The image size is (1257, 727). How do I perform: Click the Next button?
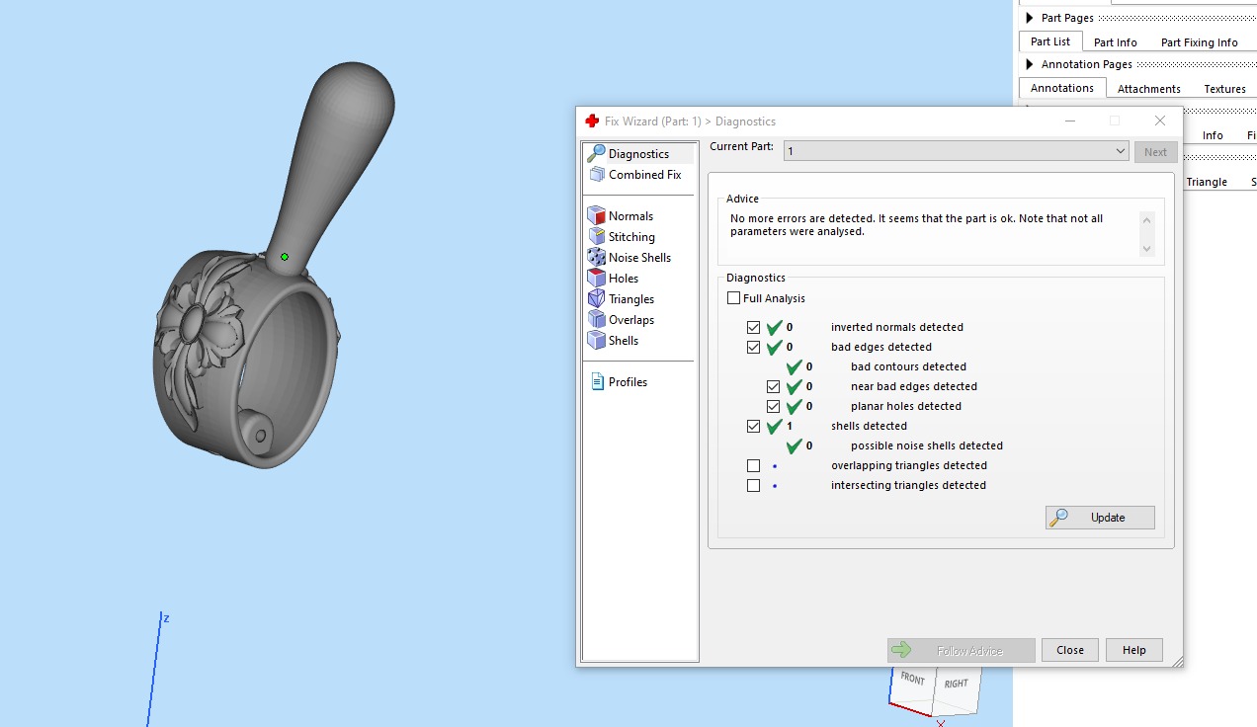(1155, 152)
